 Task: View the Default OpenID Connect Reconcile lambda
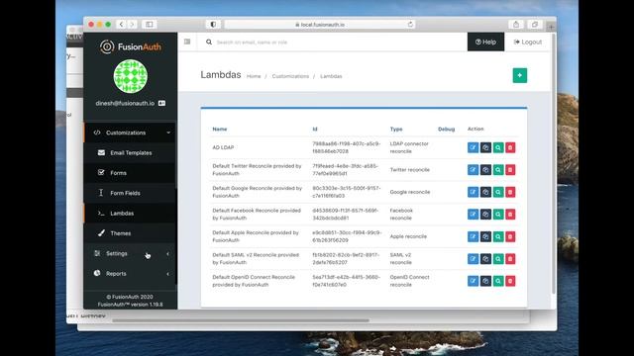click(x=497, y=281)
